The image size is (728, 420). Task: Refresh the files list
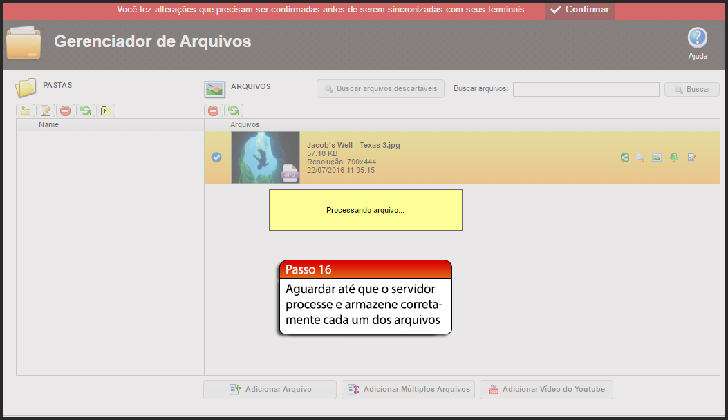tap(234, 111)
